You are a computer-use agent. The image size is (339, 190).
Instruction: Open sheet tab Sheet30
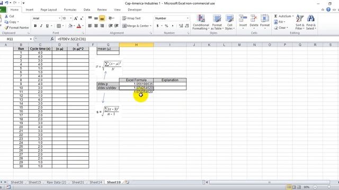click(x=17, y=182)
